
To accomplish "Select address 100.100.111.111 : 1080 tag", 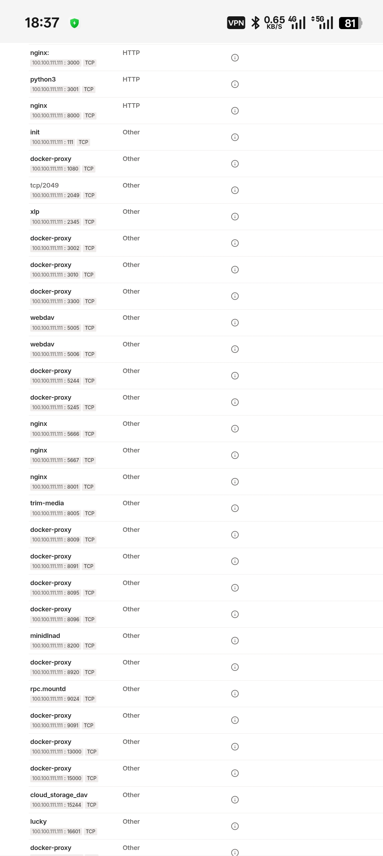I will coord(55,169).
